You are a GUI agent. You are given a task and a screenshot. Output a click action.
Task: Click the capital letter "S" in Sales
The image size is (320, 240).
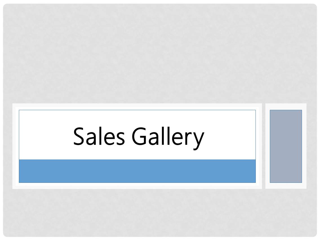pyautogui.click(x=79, y=136)
